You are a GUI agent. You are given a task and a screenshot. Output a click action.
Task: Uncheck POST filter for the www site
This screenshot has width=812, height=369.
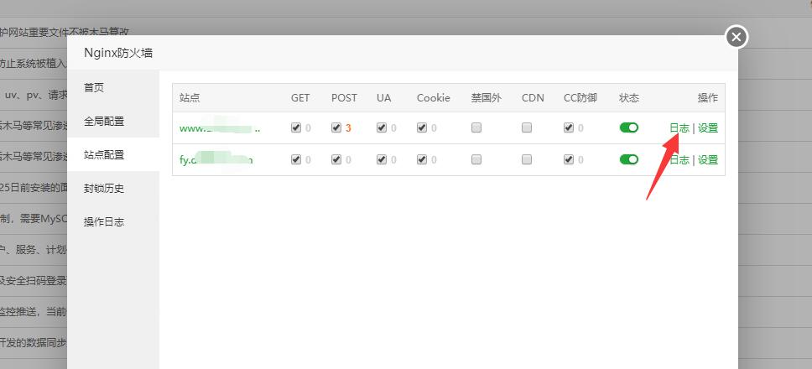click(x=336, y=127)
